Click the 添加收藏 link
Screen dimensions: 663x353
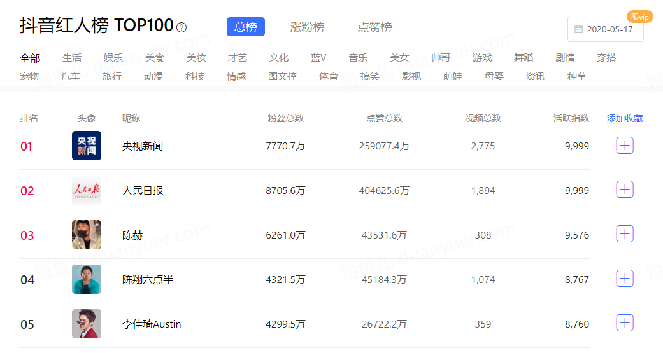coord(625,119)
